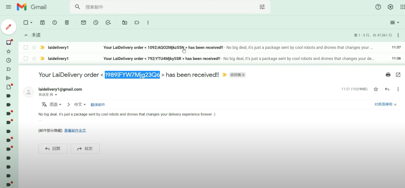405x188 pixels.
Task: Click the Compose pencil button
Action: [9, 27]
